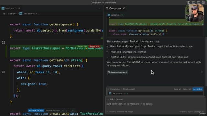Go to previous change with up chevron
207x116 pixels.
pos(63,111)
